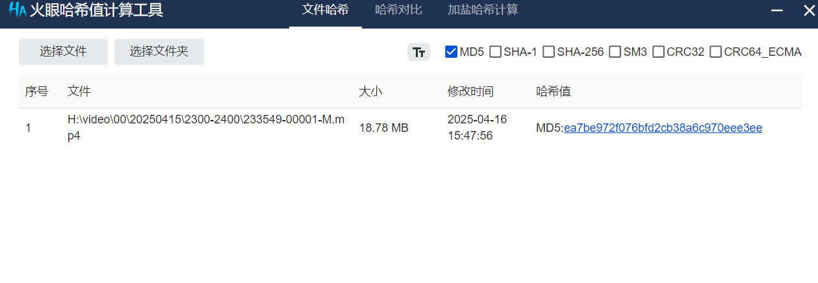Toggle the text case Tt icon
Viewport: 818px width, 283px height.
(419, 52)
